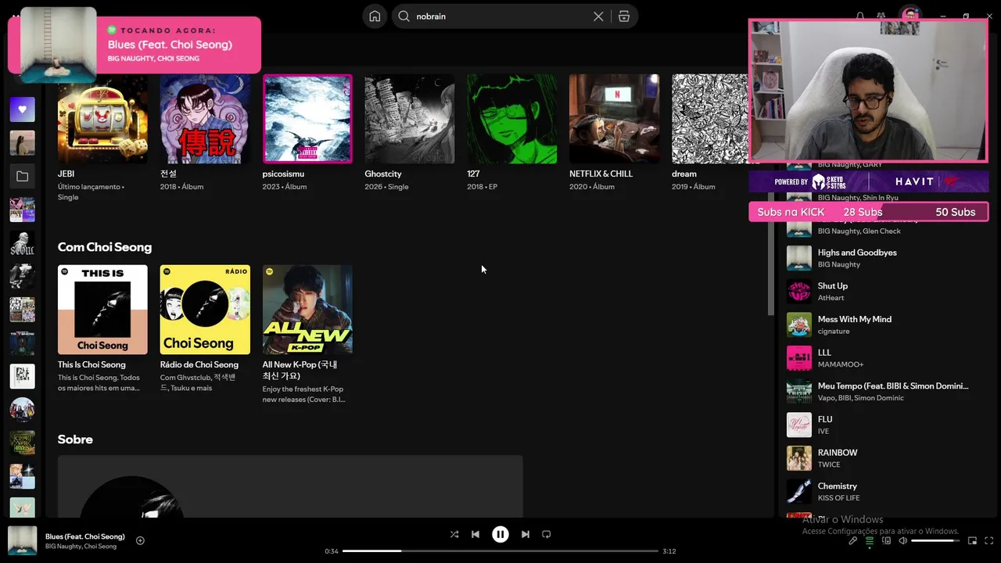Open artist link 'IVE' in queue

point(823,432)
